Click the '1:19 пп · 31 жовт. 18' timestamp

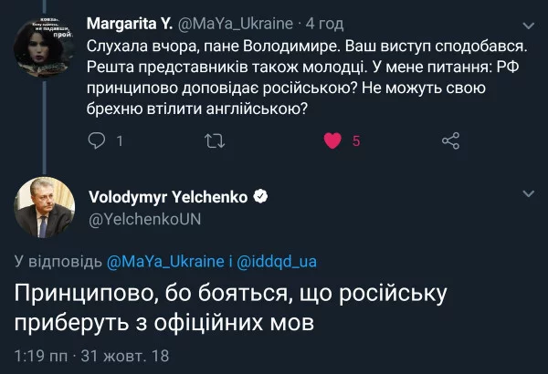tap(92, 353)
